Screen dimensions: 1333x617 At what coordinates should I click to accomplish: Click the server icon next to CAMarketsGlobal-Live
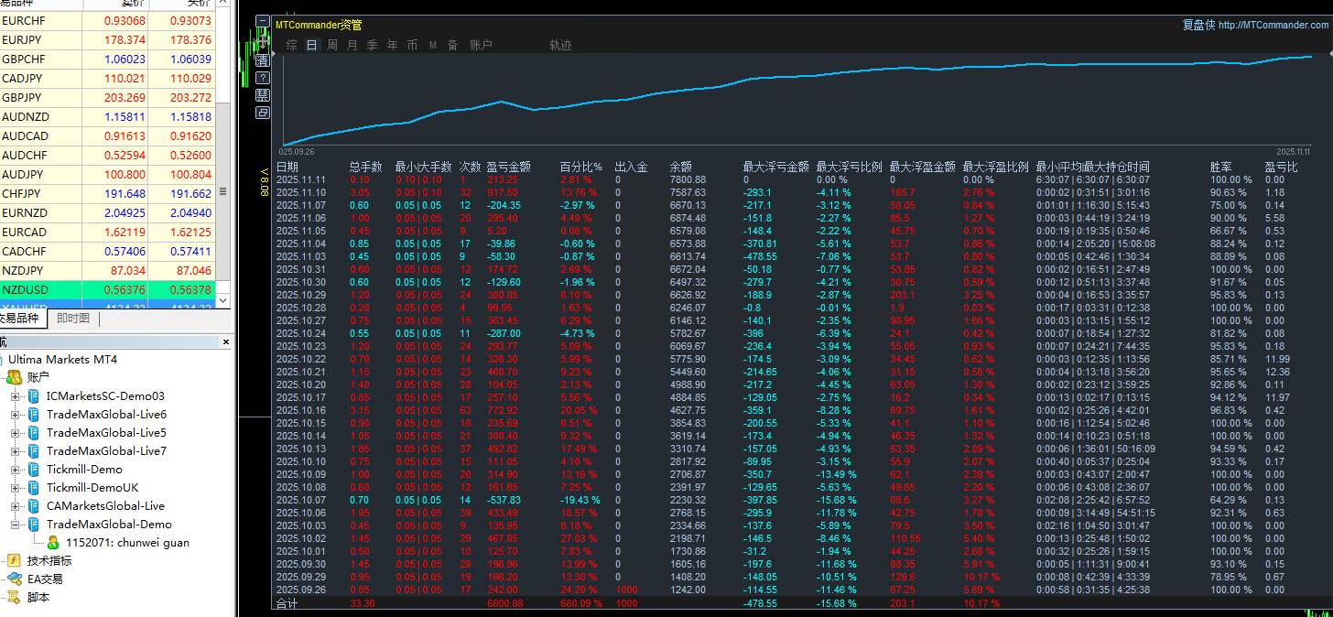(34, 505)
